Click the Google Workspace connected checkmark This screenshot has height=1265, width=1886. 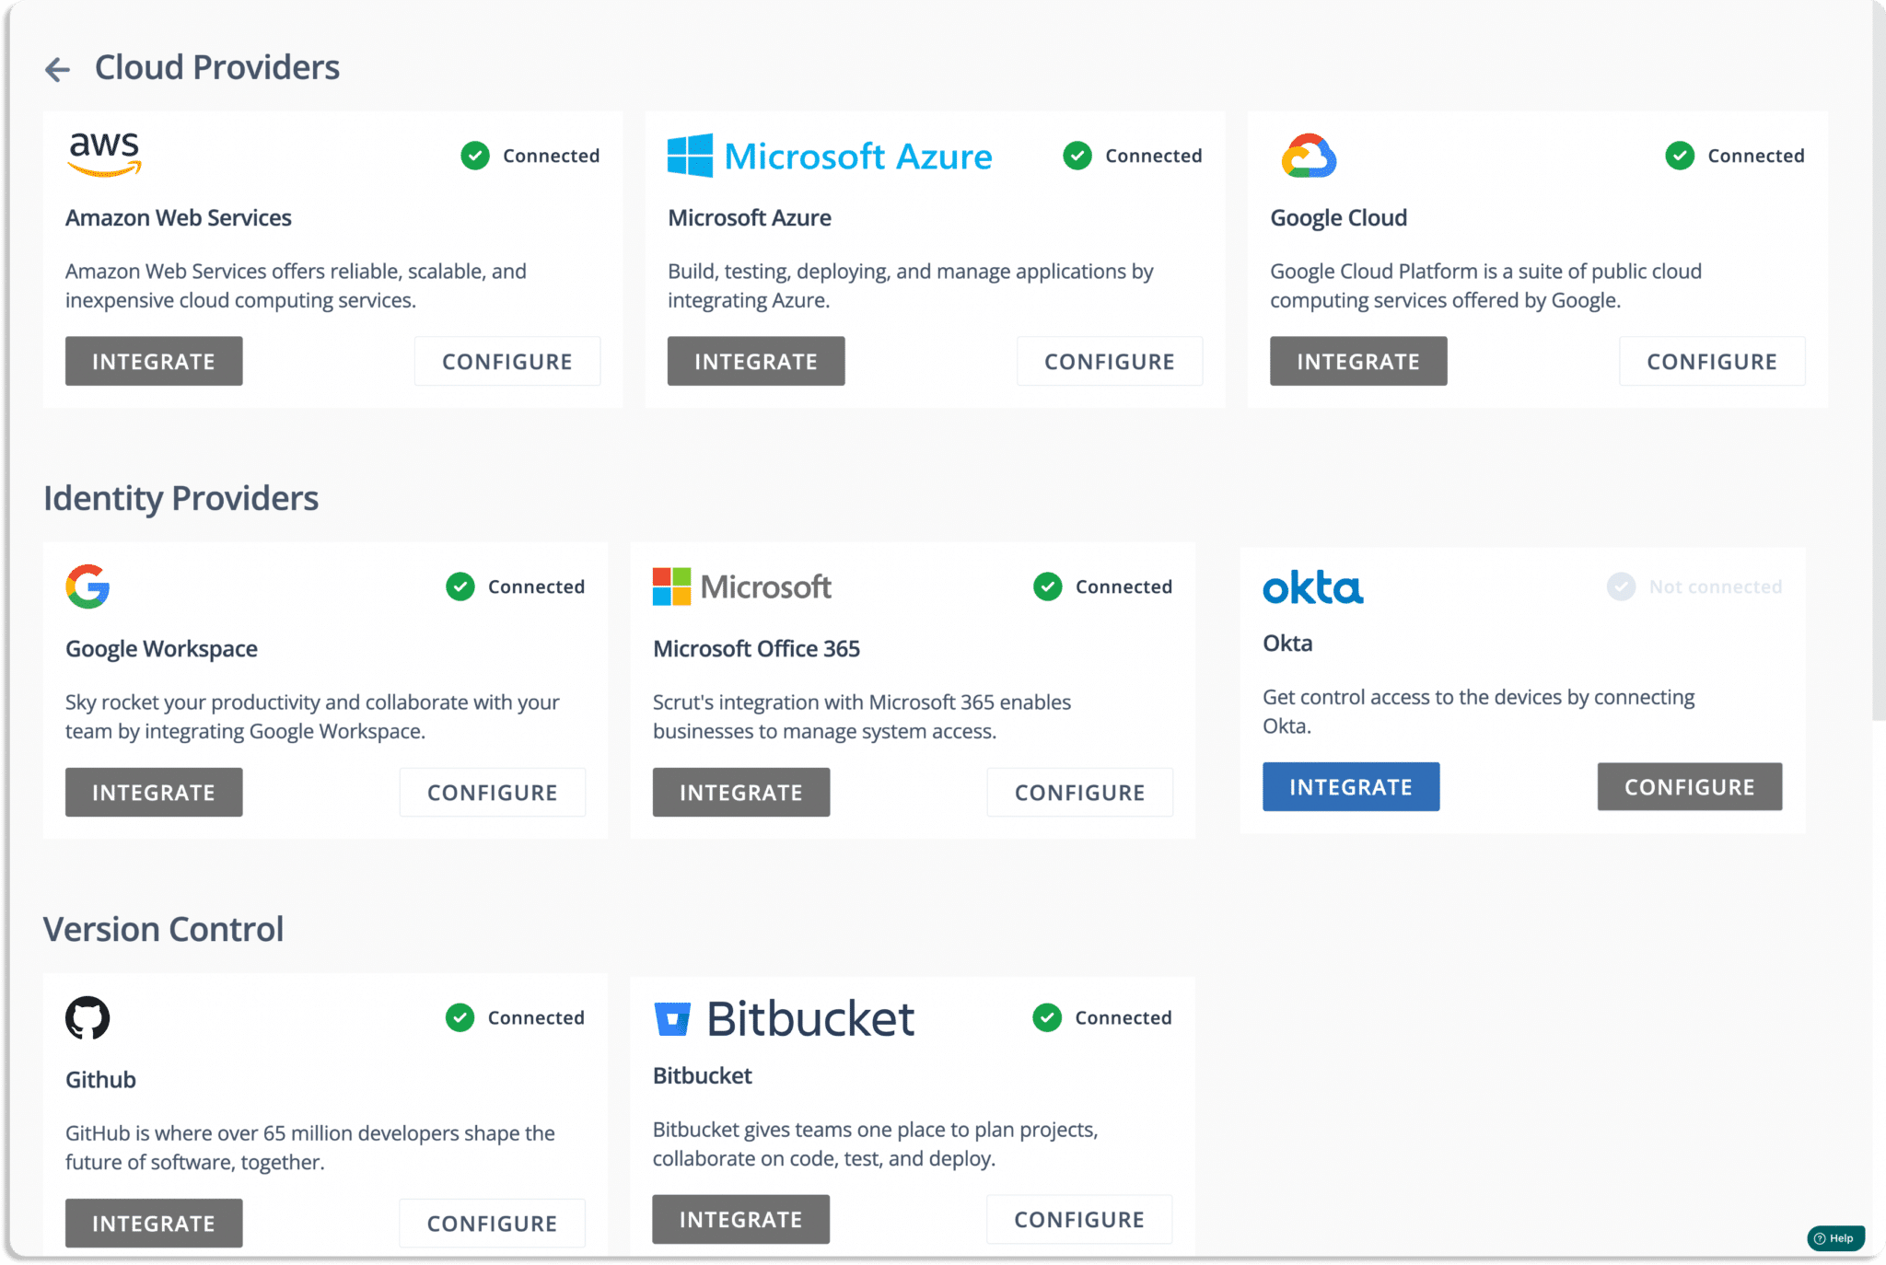coord(460,586)
